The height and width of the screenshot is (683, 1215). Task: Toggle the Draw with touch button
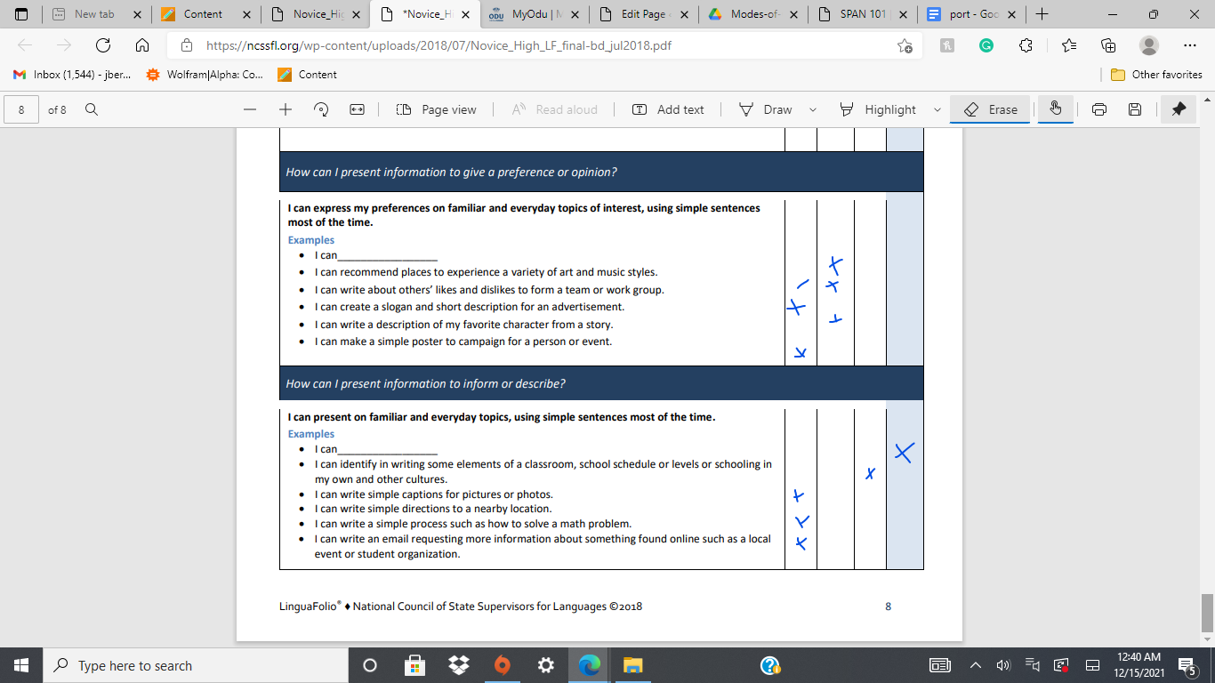pos(1056,109)
